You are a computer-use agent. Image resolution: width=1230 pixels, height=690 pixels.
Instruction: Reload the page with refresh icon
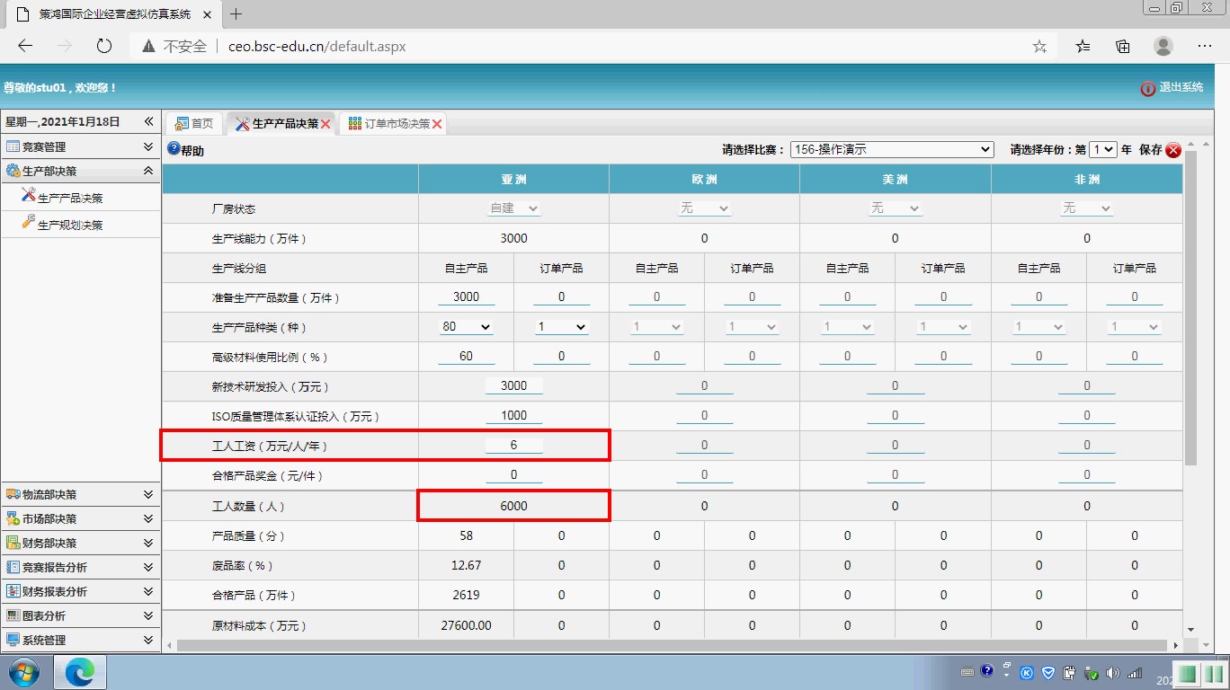pyautogui.click(x=103, y=46)
